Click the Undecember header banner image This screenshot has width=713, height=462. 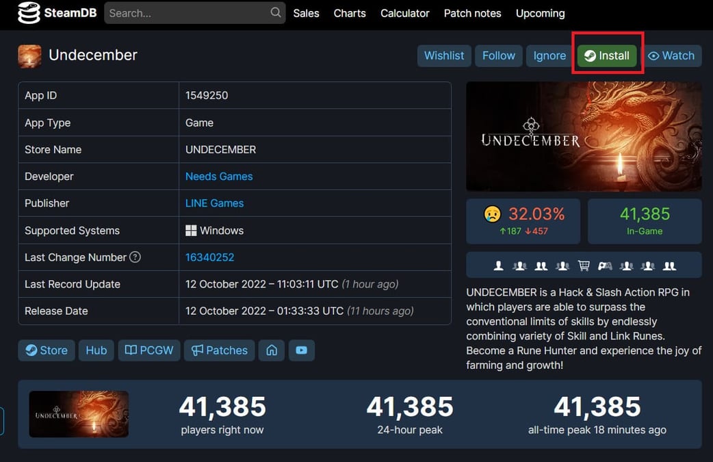tap(584, 136)
